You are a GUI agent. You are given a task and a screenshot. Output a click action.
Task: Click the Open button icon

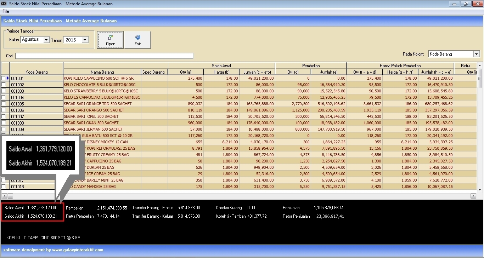(111, 37)
